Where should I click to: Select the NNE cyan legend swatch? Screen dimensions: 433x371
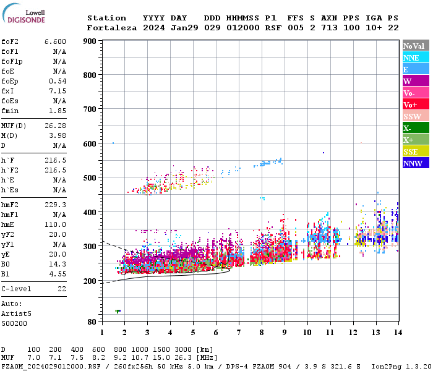416,58
